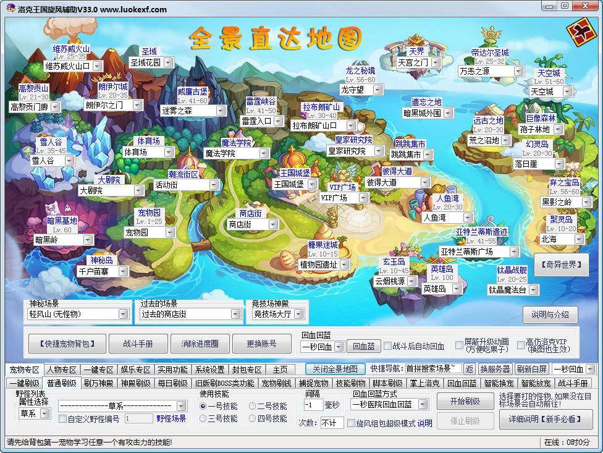Click the 次数 input field
Viewport: 603px width, 453px height.
[x=332, y=423]
